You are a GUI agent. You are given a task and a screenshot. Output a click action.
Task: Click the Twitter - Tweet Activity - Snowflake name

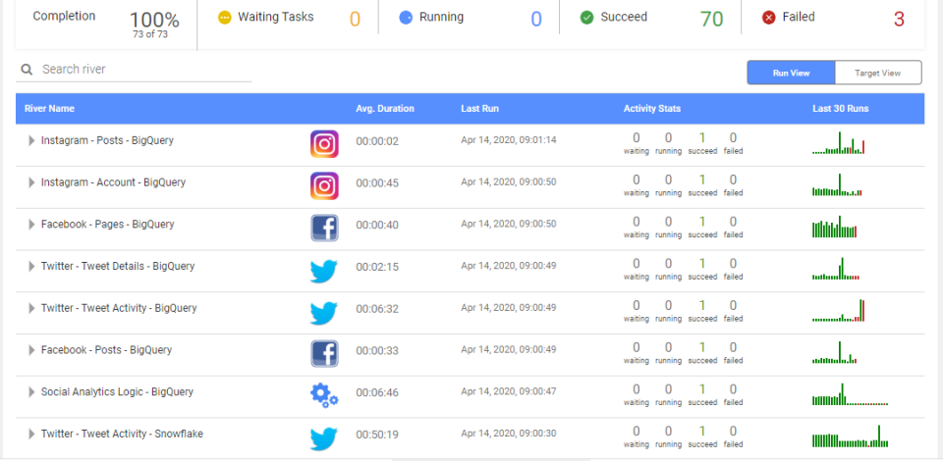point(122,434)
